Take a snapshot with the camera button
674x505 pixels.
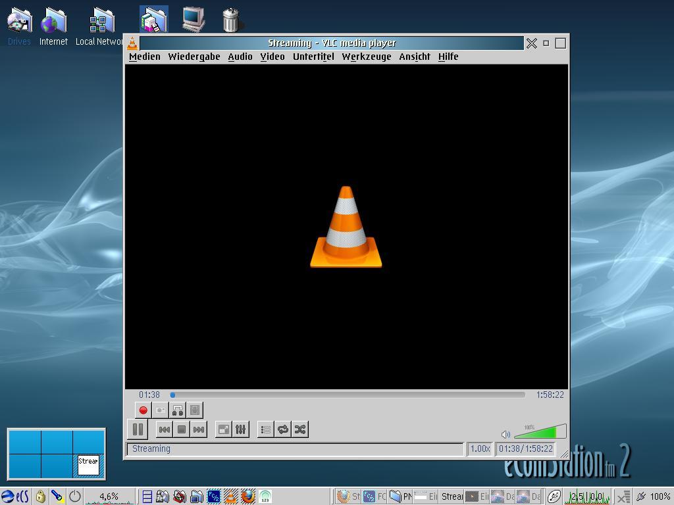pyautogui.click(x=161, y=410)
